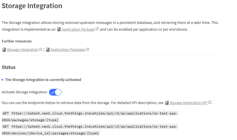
Task: Click the "Storage Integration" page heading
Action: 32,6
